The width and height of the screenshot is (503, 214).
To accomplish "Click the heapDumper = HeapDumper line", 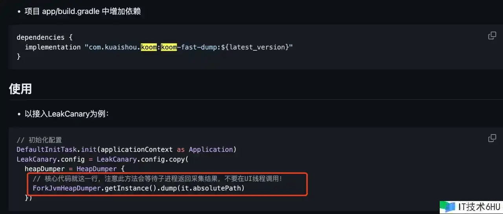I will tap(74, 169).
